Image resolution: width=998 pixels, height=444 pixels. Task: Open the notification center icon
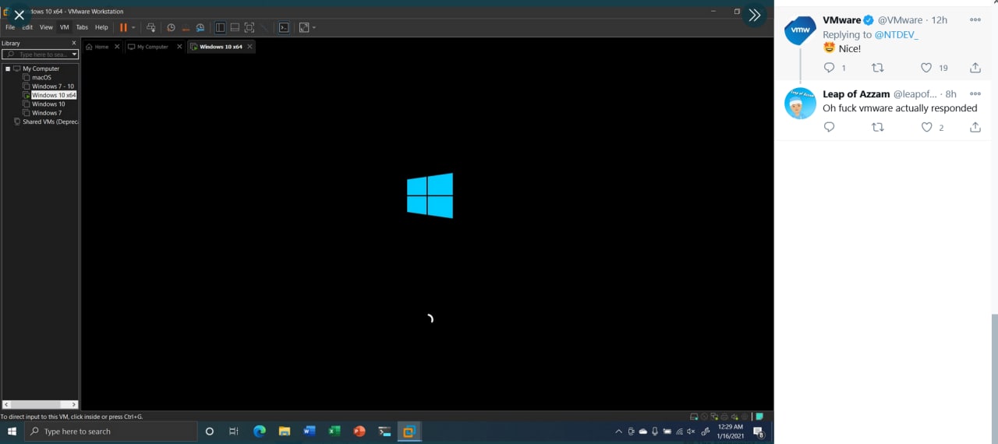pos(758,432)
